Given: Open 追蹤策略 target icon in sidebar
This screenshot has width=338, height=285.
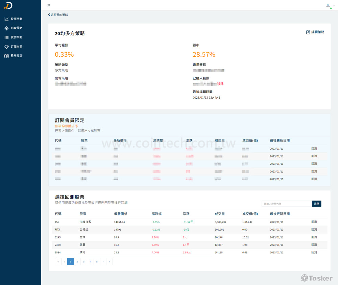Looking at the screenshot, I should 7,28.
